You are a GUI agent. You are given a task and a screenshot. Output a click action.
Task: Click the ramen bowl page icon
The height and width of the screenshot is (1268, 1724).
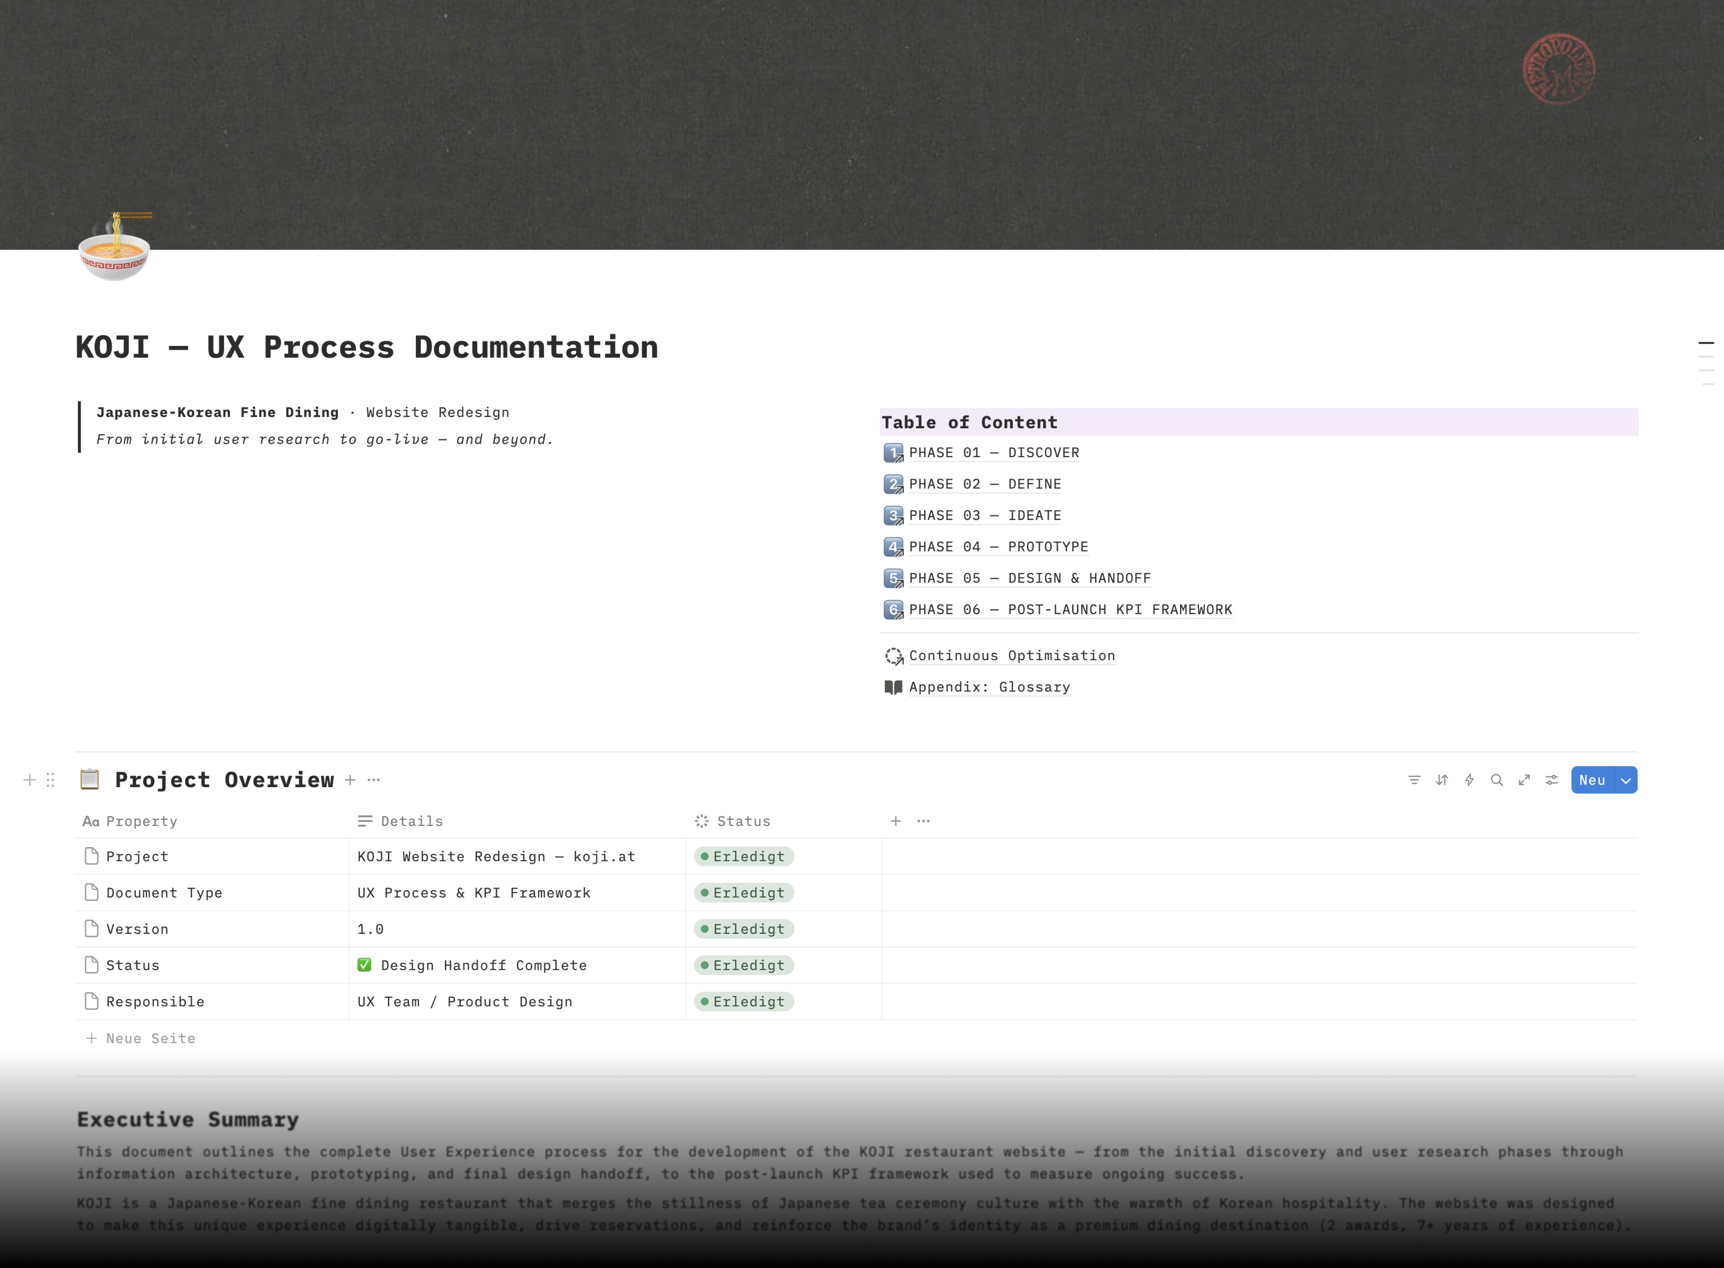click(115, 247)
